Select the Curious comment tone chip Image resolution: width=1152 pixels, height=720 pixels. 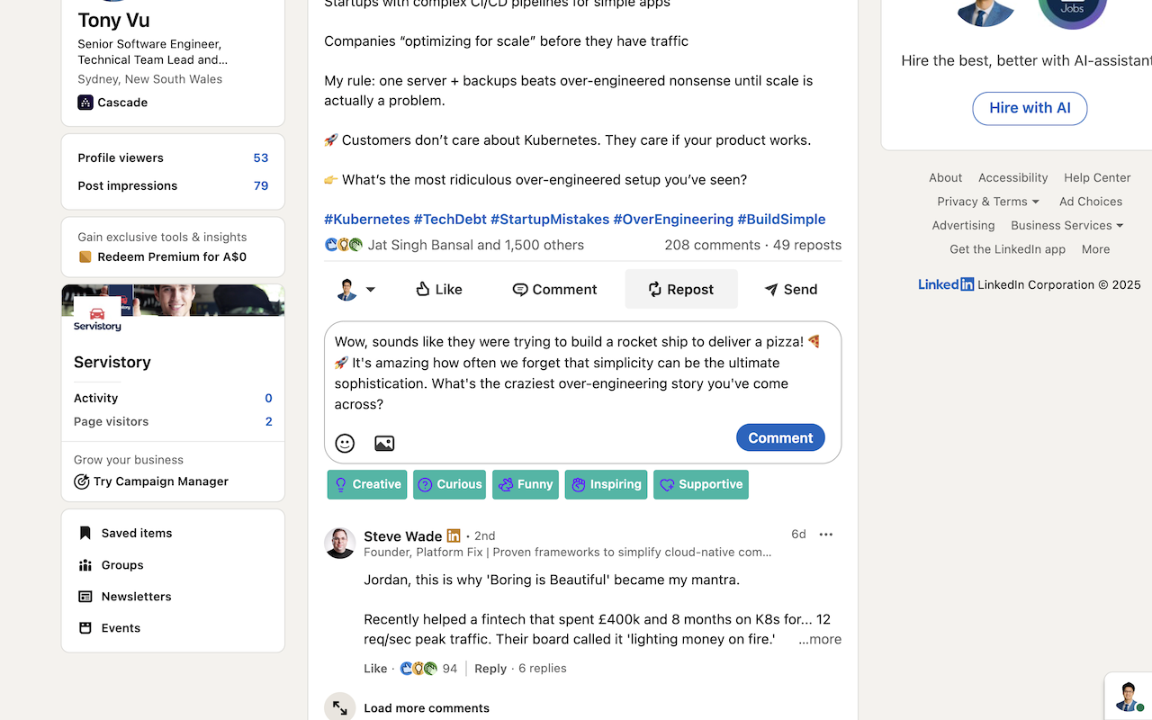pyautogui.click(x=449, y=484)
